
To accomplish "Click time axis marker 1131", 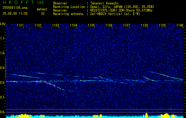I will point(20,25).
